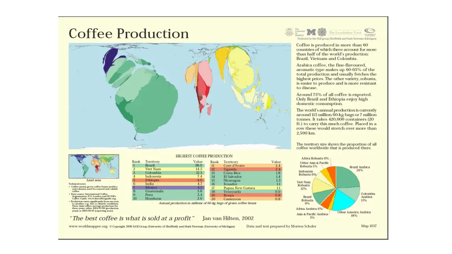Open the Land area thumbnail map
Image resolution: width=452 pixels, height=254 pixels.
94,166
